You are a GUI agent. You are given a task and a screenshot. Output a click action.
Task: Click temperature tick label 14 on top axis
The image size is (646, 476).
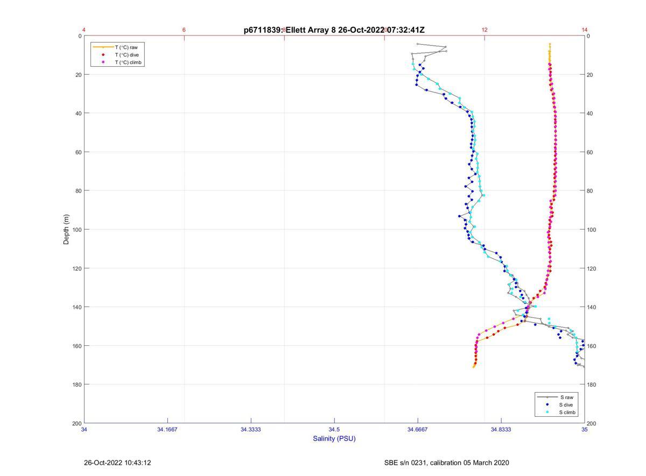[x=585, y=30]
